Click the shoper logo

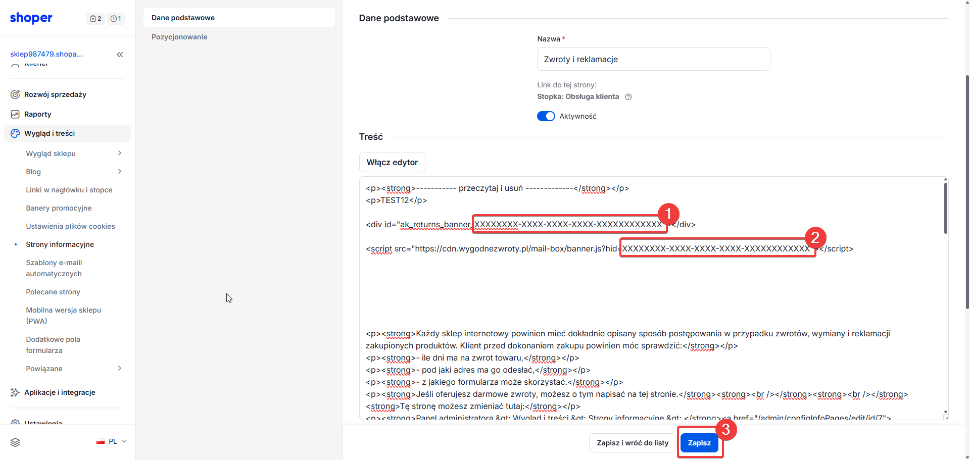(31, 18)
